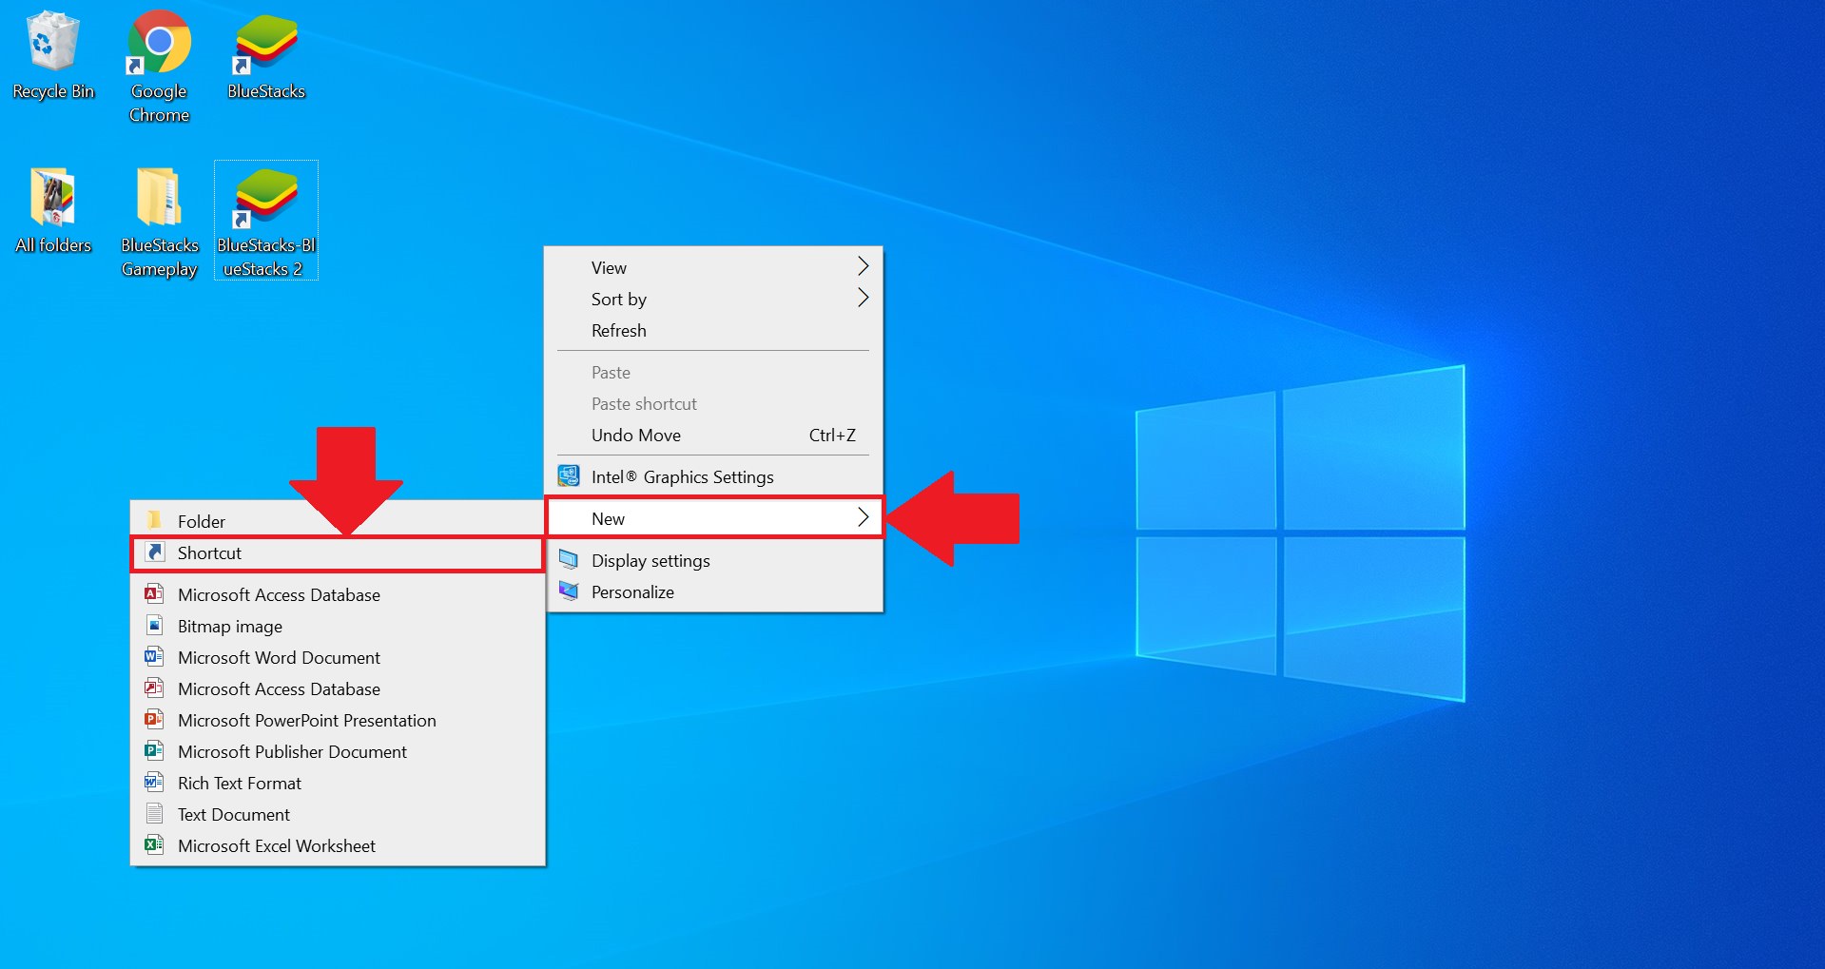The height and width of the screenshot is (969, 1825).
Task: Choose Refresh from the context menu
Action: [x=713, y=330]
